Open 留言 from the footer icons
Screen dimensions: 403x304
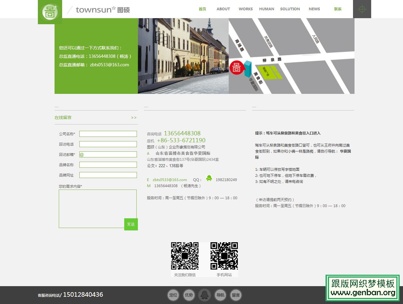[x=236, y=295]
